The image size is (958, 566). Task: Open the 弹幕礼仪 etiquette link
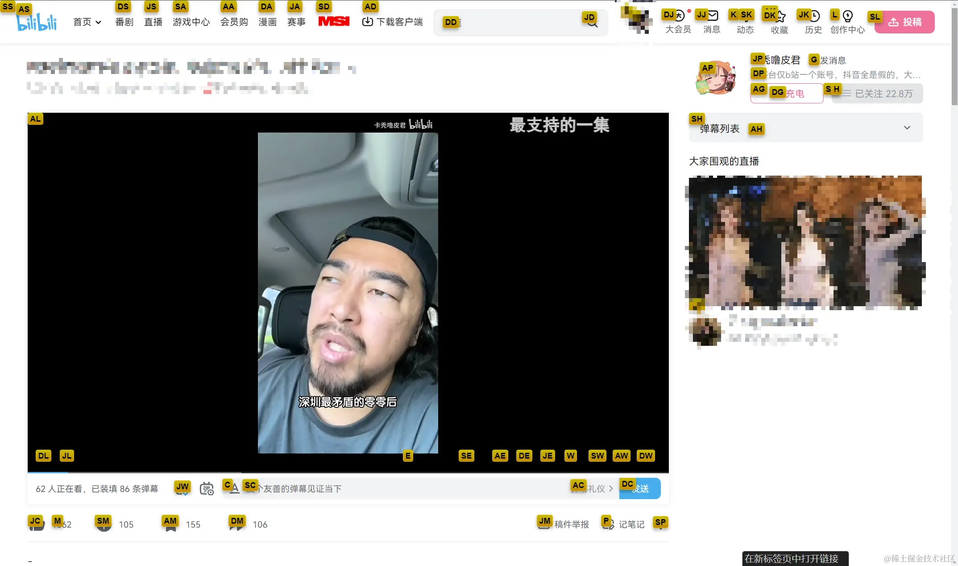point(593,489)
